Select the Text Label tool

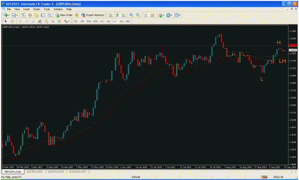click(x=59, y=21)
